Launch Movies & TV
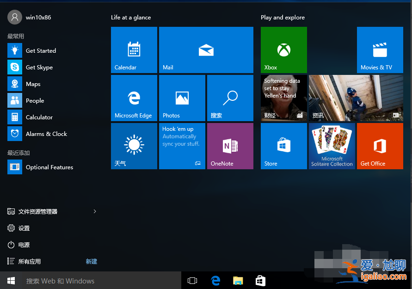This screenshot has height=289, width=412. click(x=380, y=50)
